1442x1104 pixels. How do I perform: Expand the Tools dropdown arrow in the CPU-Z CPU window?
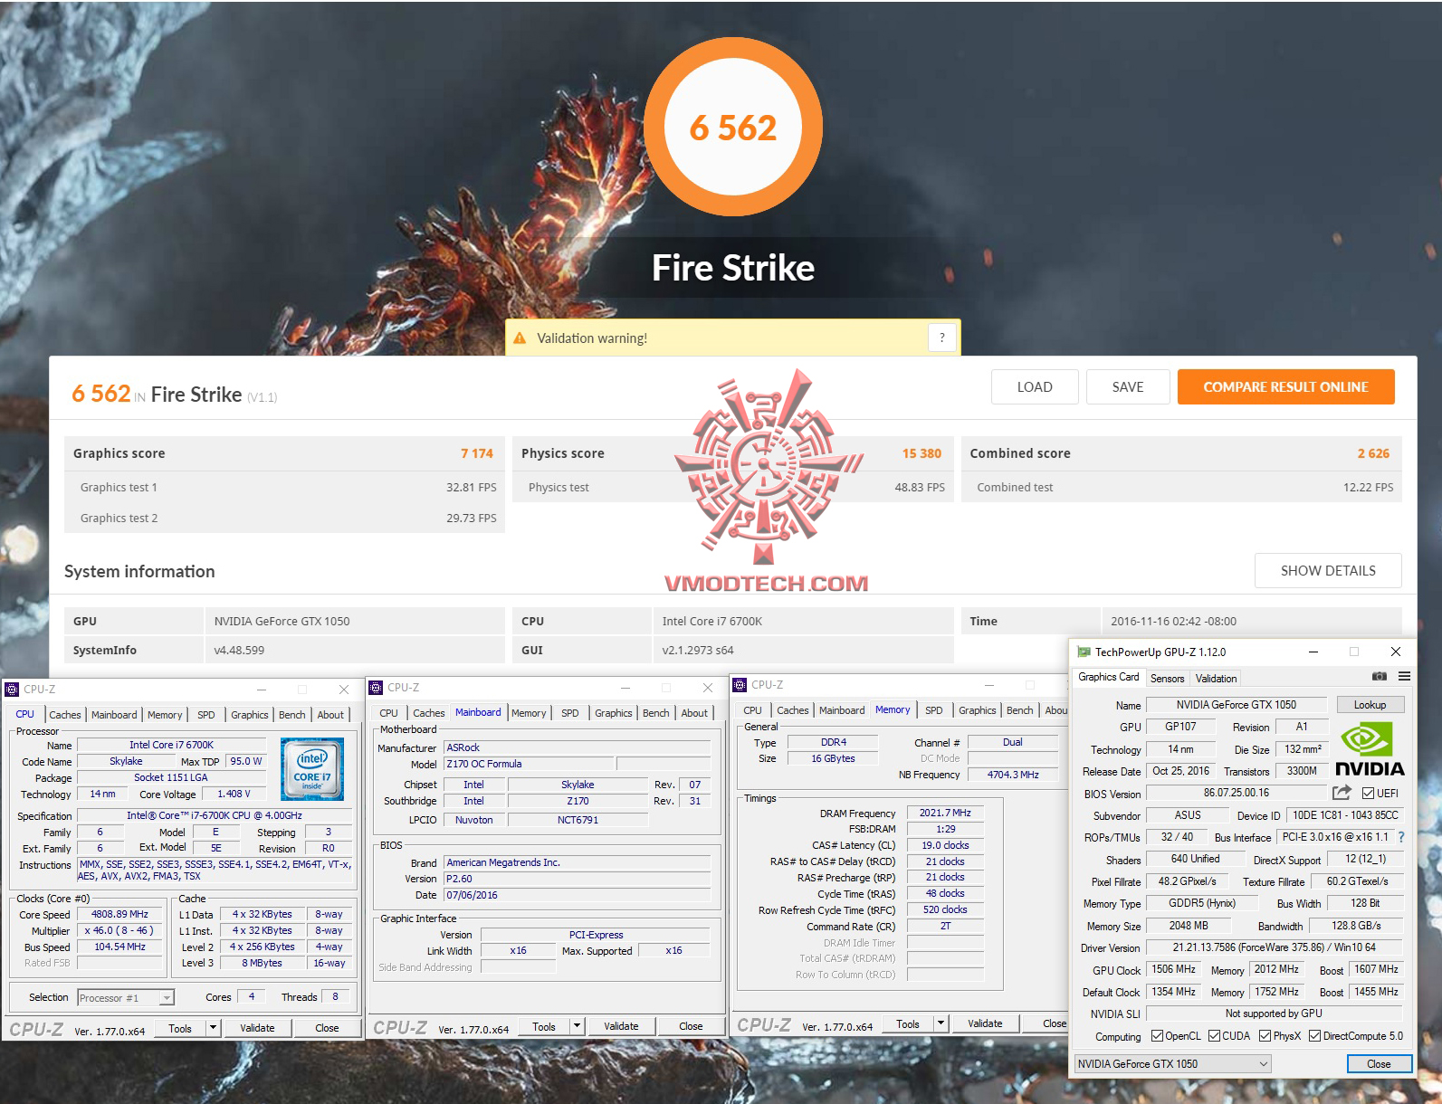(213, 1028)
